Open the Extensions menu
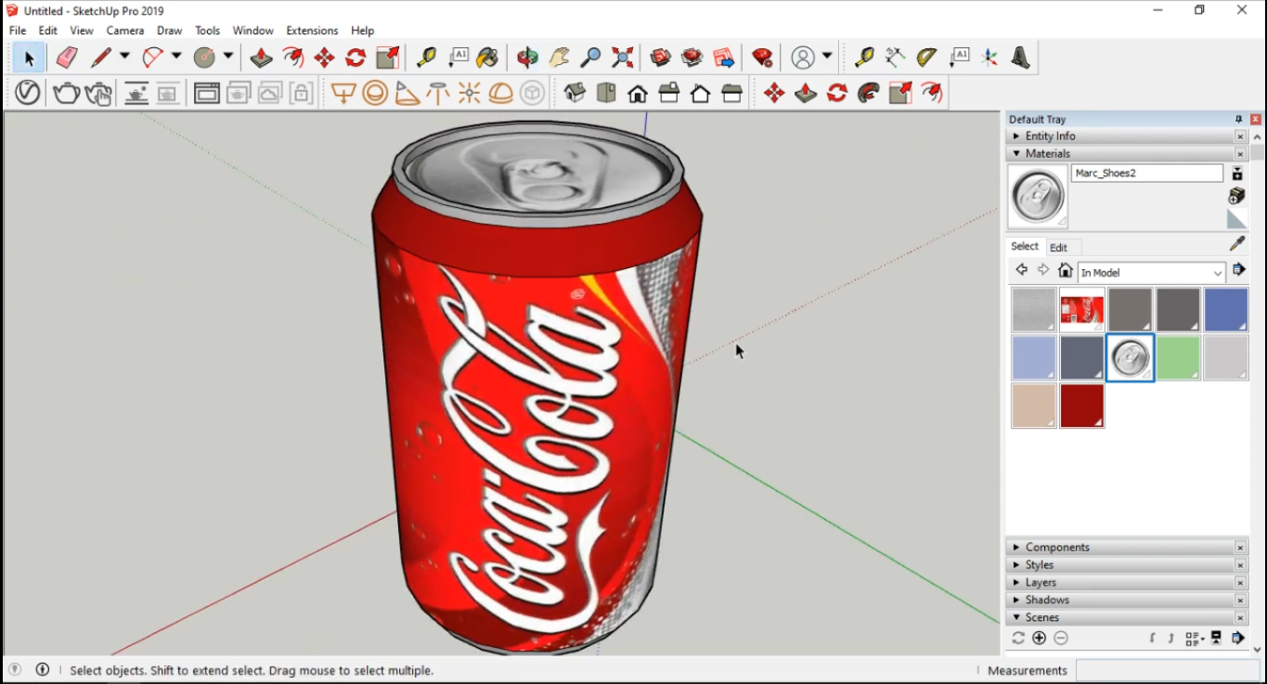Image resolution: width=1267 pixels, height=684 pixels. click(312, 31)
